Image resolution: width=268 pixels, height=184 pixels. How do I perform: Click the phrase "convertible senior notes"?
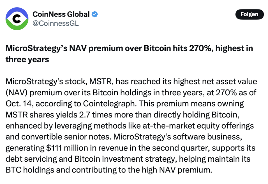tap(66, 137)
